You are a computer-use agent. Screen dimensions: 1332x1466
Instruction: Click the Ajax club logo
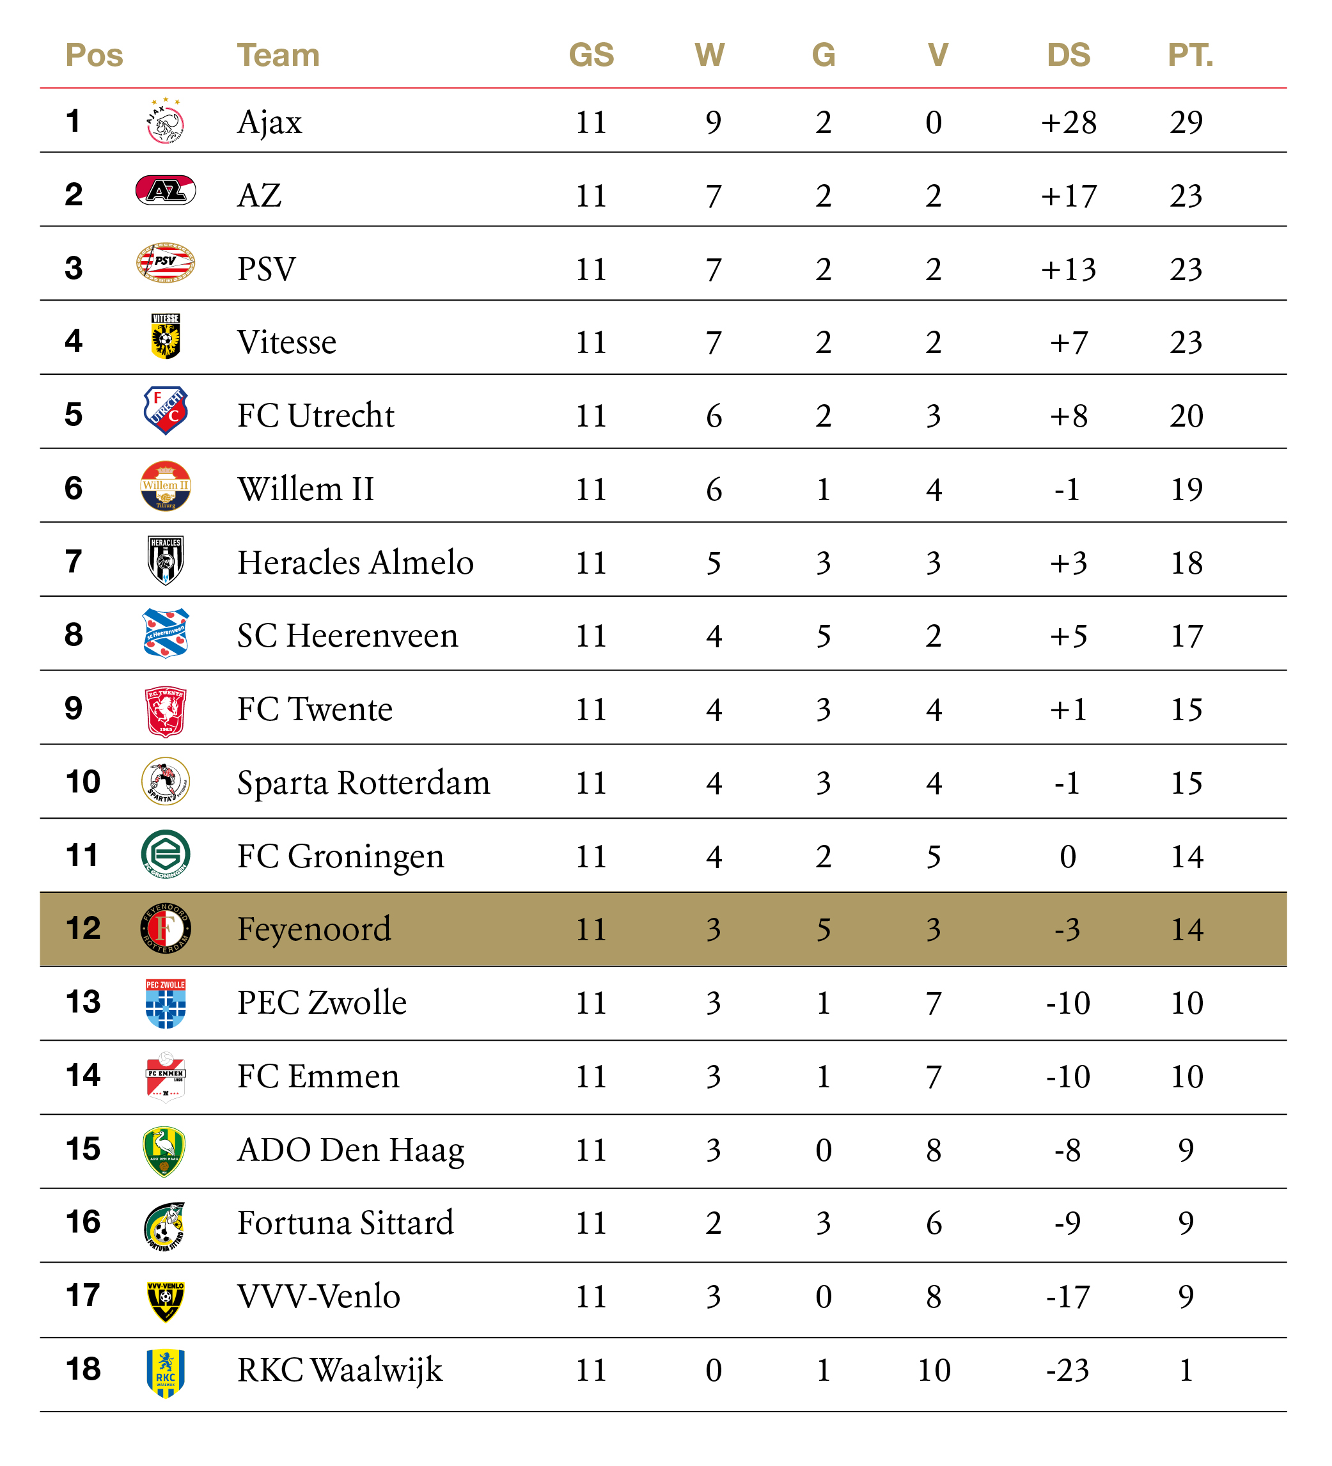165,121
